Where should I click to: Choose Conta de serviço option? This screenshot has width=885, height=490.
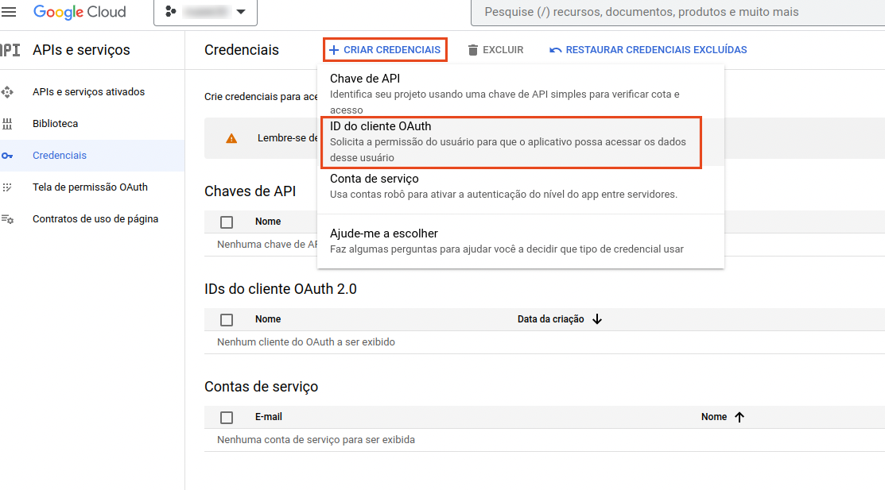point(520,187)
